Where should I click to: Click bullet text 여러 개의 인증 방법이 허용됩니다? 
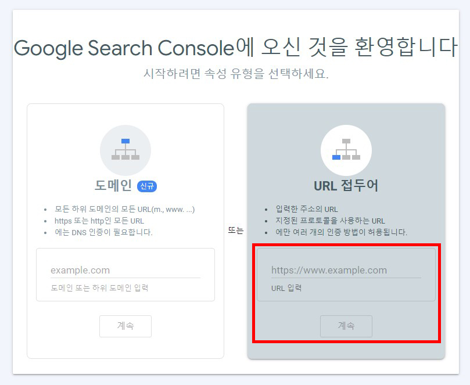click(x=342, y=232)
